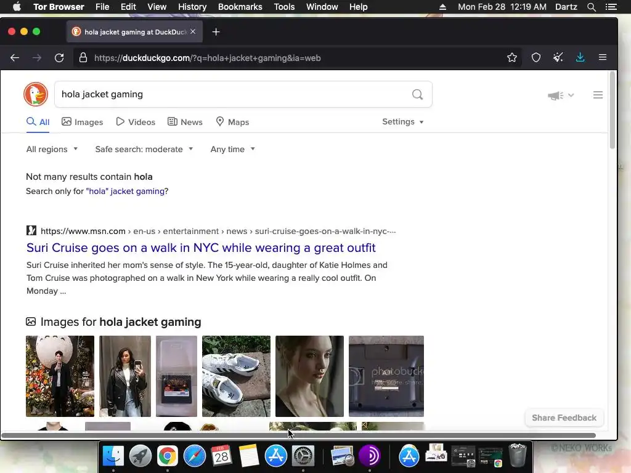
Task: Open the Tools menu
Action: tap(284, 7)
